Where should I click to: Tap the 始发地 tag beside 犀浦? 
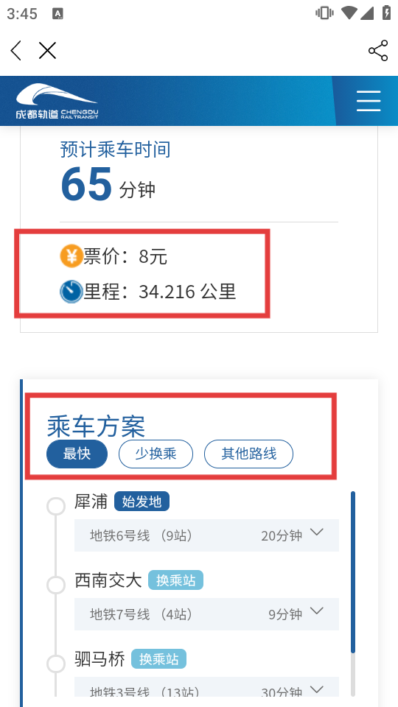pos(142,502)
